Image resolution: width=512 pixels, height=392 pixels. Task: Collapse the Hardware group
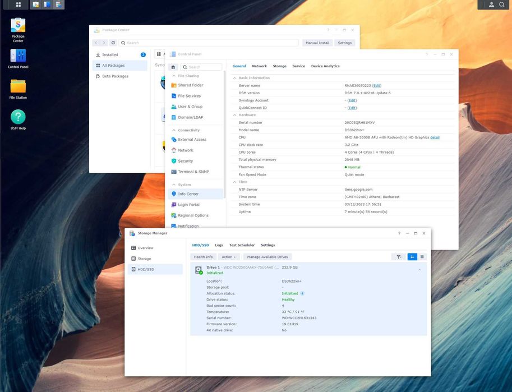234,116
